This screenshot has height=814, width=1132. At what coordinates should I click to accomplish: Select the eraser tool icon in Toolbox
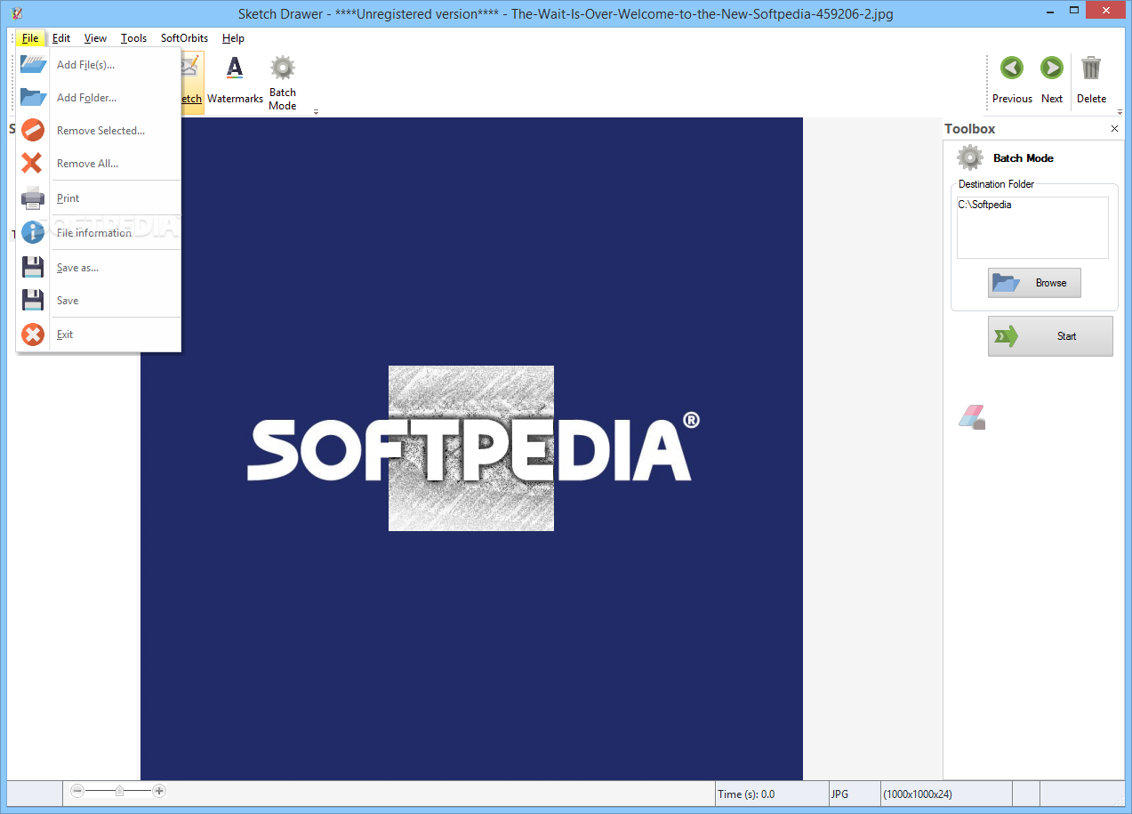972,416
